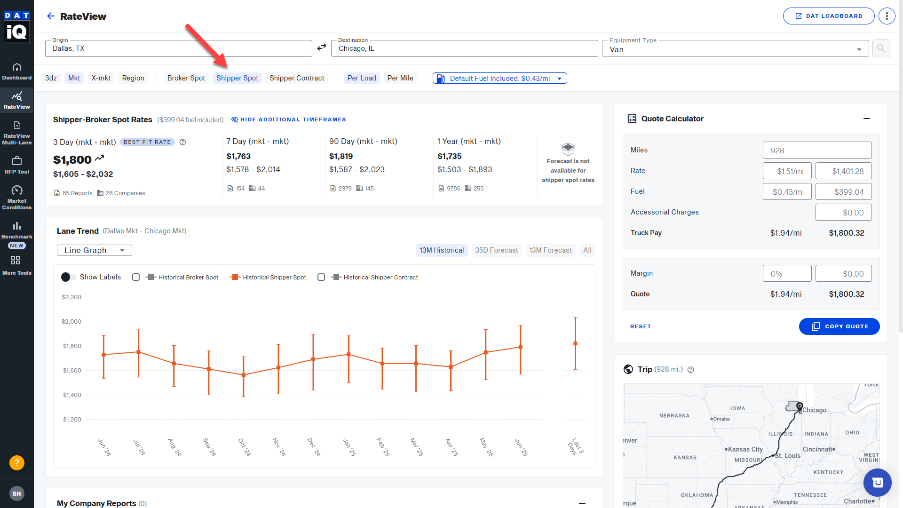Click the 26 Companies building icon
The height and width of the screenshot is (508, 903).
click(100, 193)
